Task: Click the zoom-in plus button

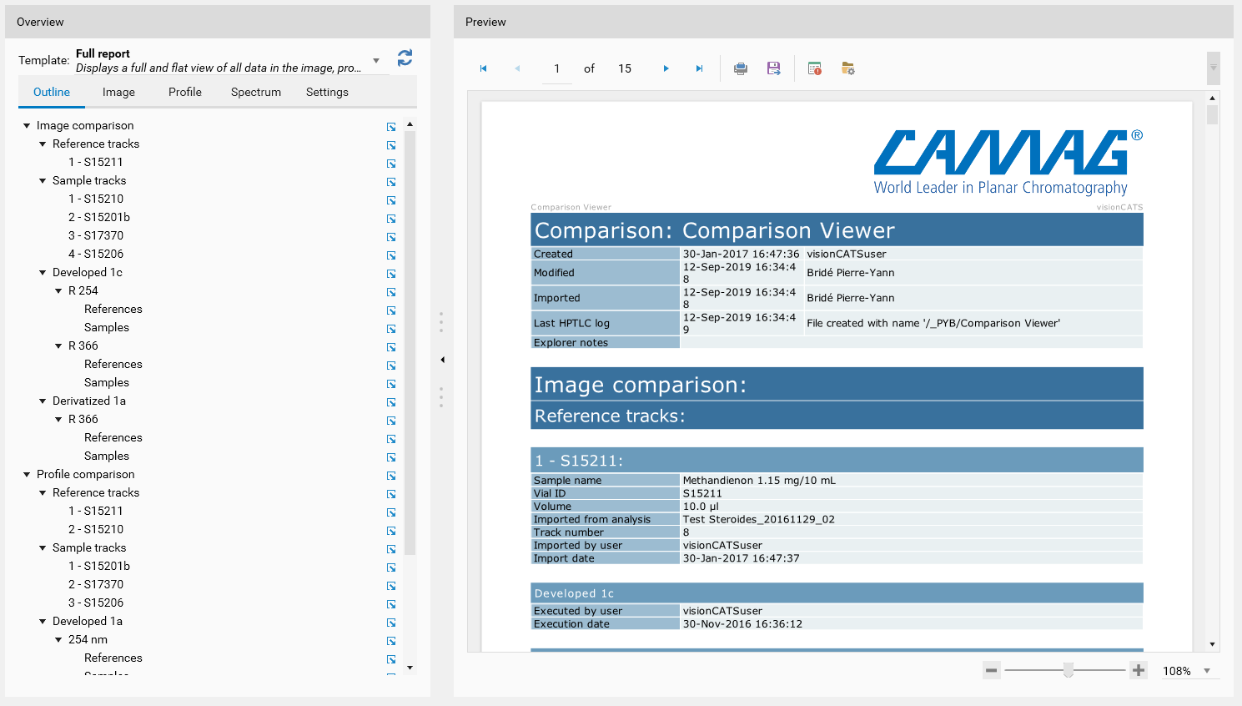Action: click(x=1139, y=670)
